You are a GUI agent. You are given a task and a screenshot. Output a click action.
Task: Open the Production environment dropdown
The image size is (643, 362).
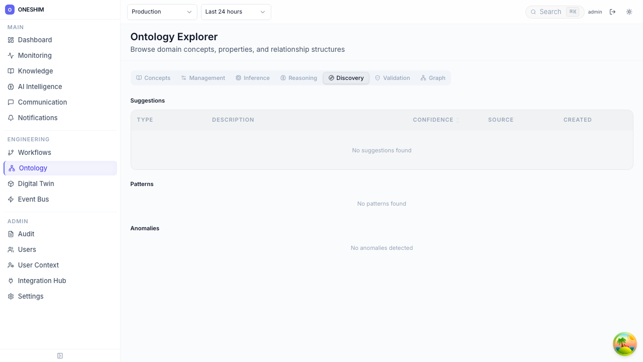[x=162, y=12]
